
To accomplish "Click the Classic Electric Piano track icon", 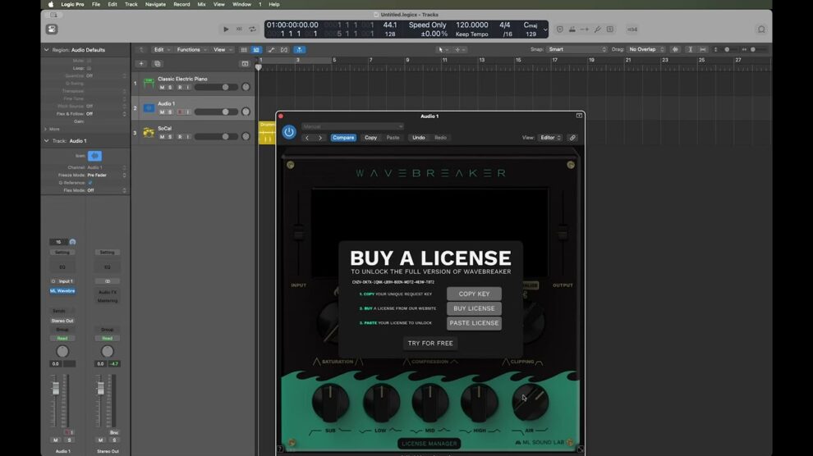I will coord(149,84).
